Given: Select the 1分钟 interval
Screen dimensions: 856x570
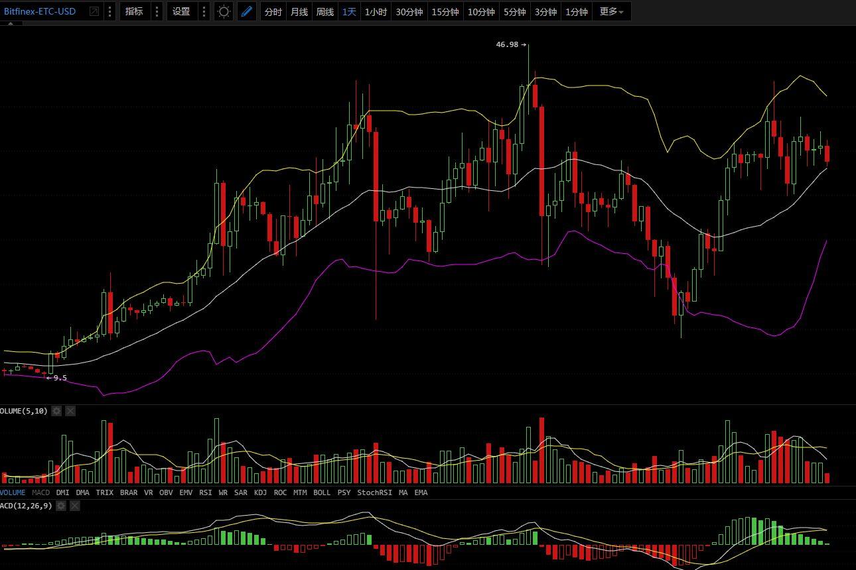Looking at the screenshot, I should coord(577,12).
